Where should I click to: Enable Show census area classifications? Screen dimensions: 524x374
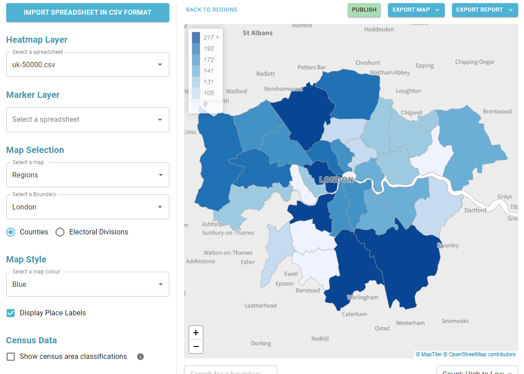tap(10, 356)
